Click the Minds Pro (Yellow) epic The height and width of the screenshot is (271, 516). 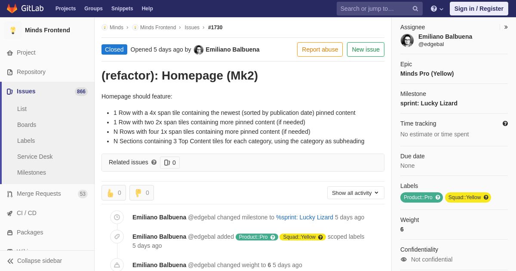tap(427, 74)
